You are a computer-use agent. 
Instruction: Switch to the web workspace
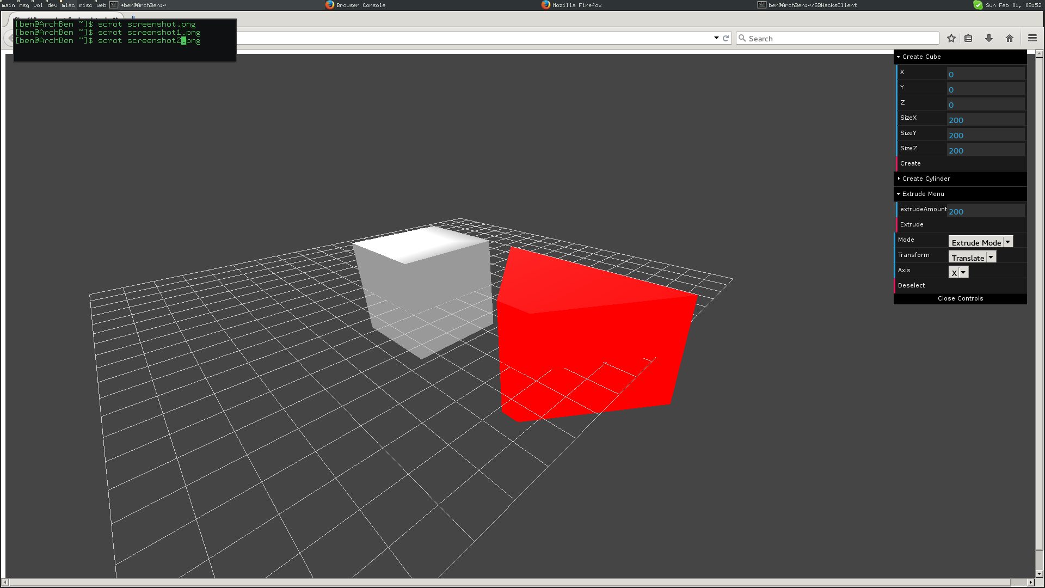point(101,5)
